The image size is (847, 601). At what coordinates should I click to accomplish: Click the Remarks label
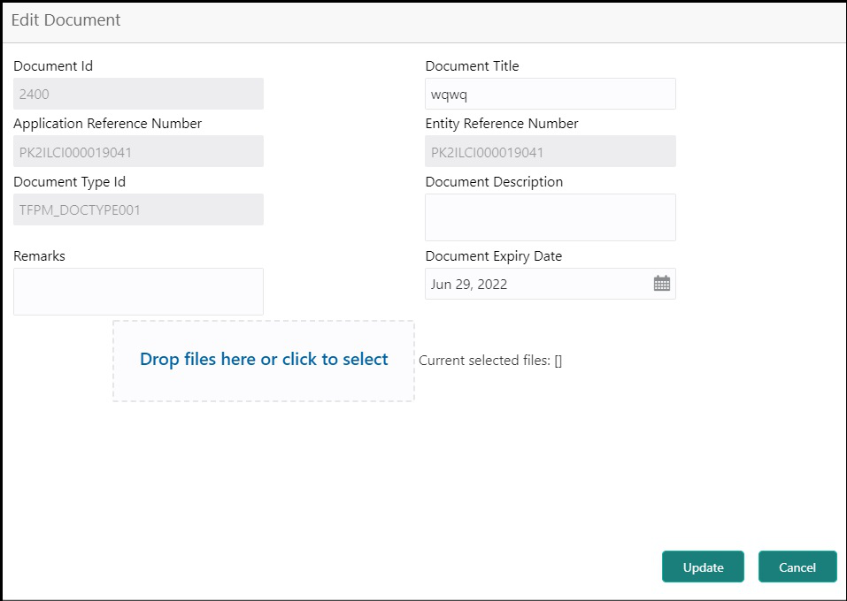[x=40, y=255]
